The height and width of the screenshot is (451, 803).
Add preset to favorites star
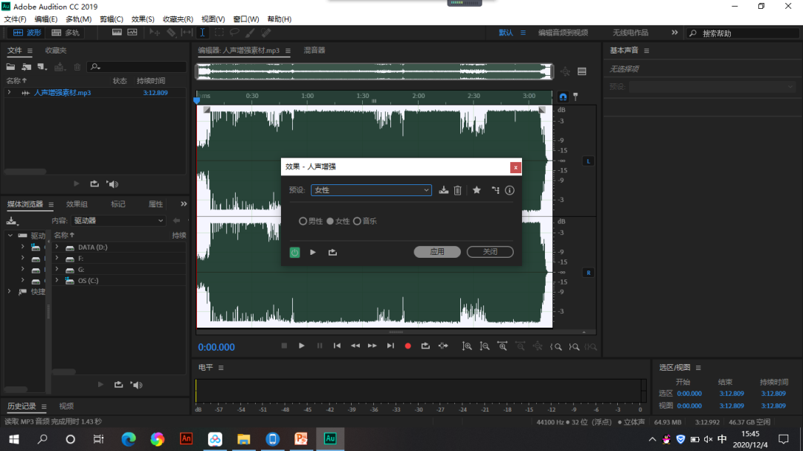coord(477,190)
